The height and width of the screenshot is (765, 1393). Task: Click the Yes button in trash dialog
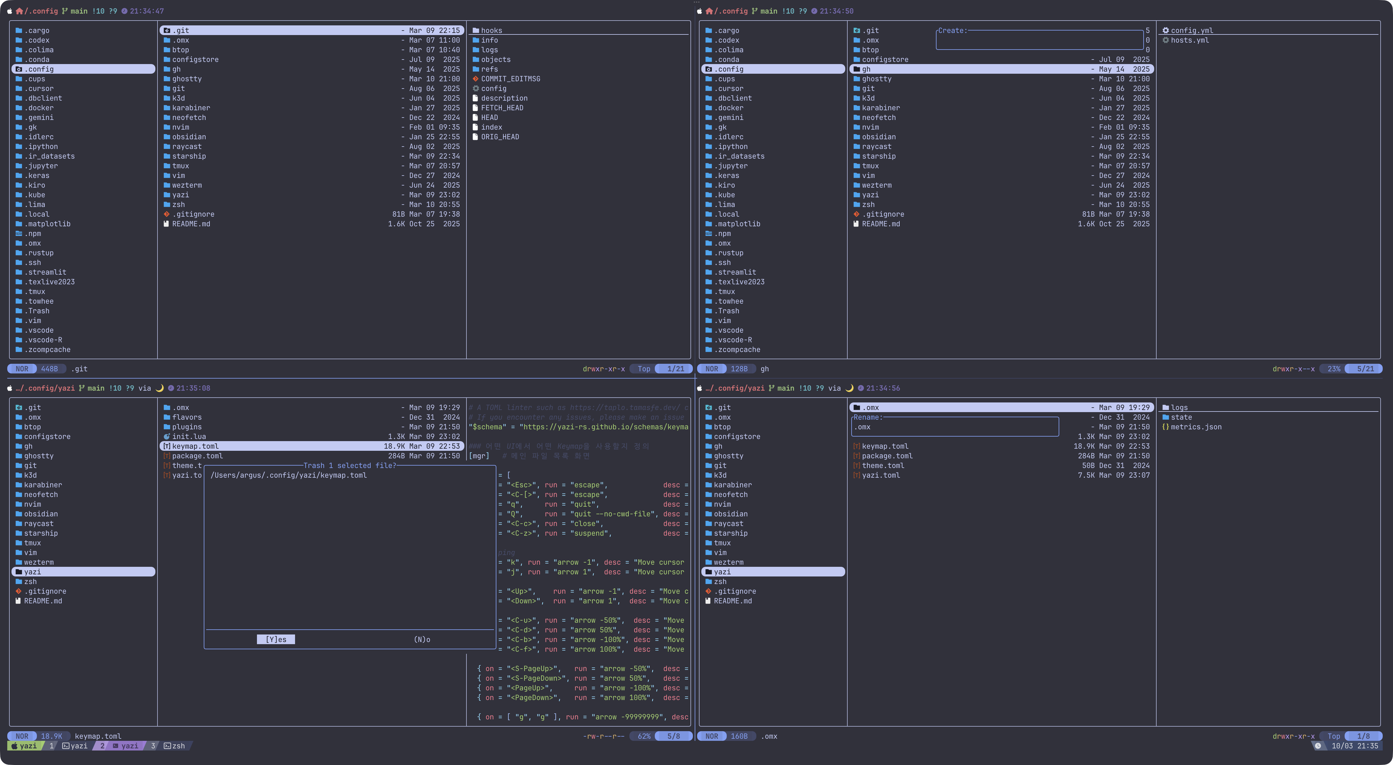[276, 639]
